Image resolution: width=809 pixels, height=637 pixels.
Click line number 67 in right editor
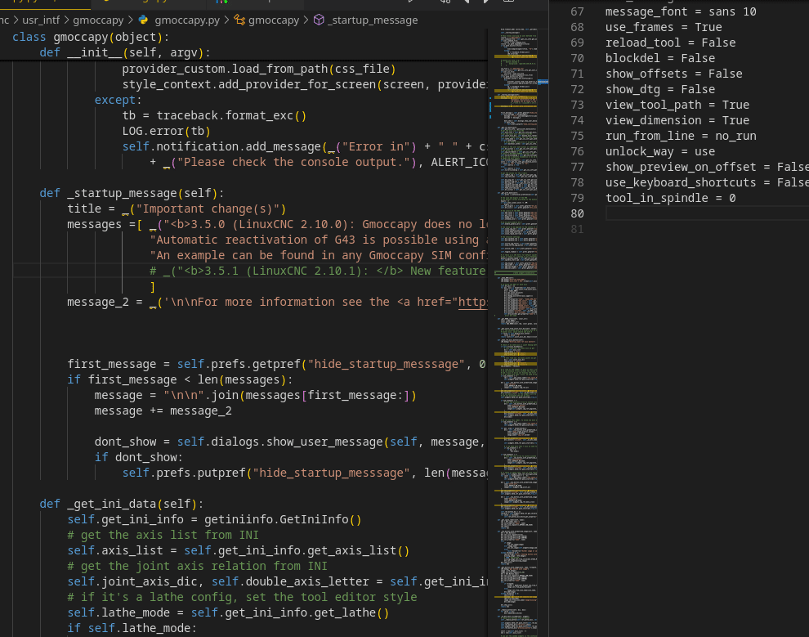(577, 11)
